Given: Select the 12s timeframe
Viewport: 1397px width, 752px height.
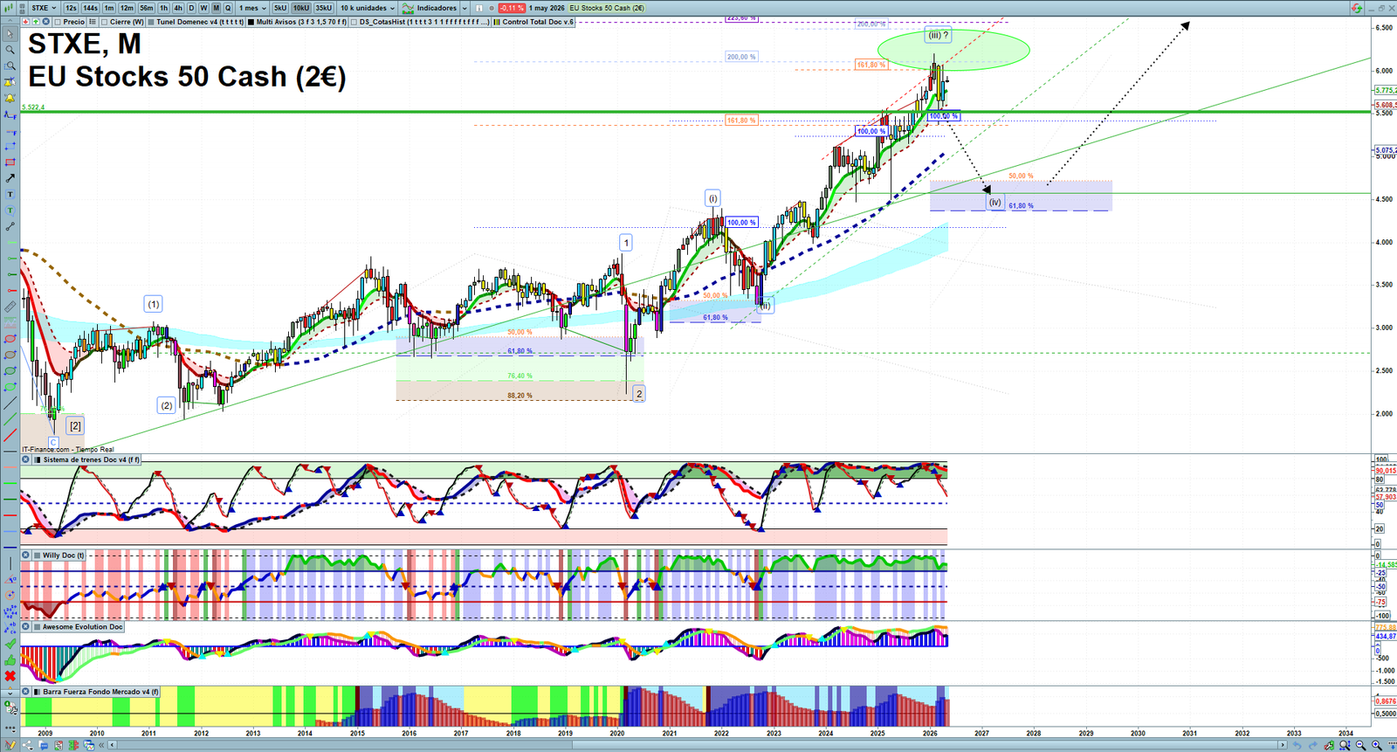Looking at the screenshot, I should (71, 8).
